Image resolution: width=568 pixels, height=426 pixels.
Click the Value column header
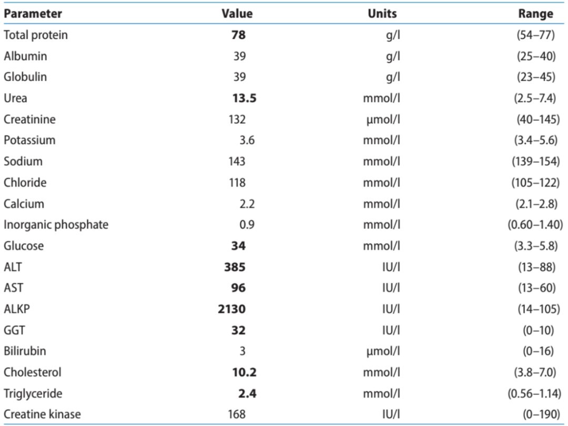[x=237, y=14]
